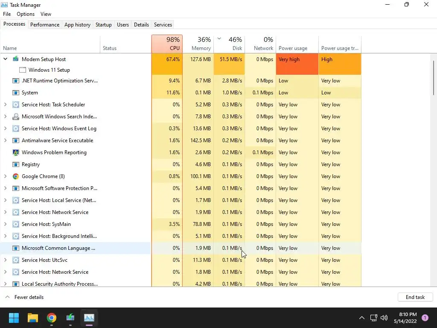The width and height of the screenshot is (437, 328).
Task: Click the Microsoft Windows Search Indexer icon
Action: 16,117
